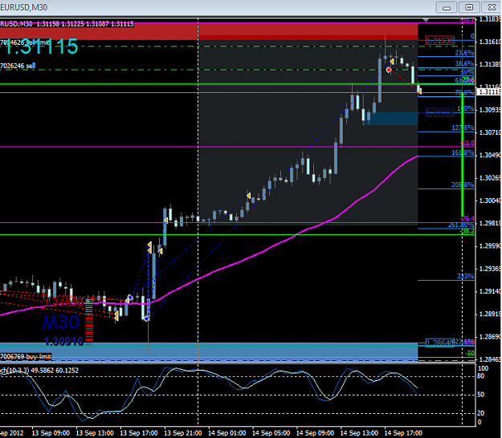The image size is (502, 438).
Task: Click the stochastic indicator values label
Action: coord(39,371)
